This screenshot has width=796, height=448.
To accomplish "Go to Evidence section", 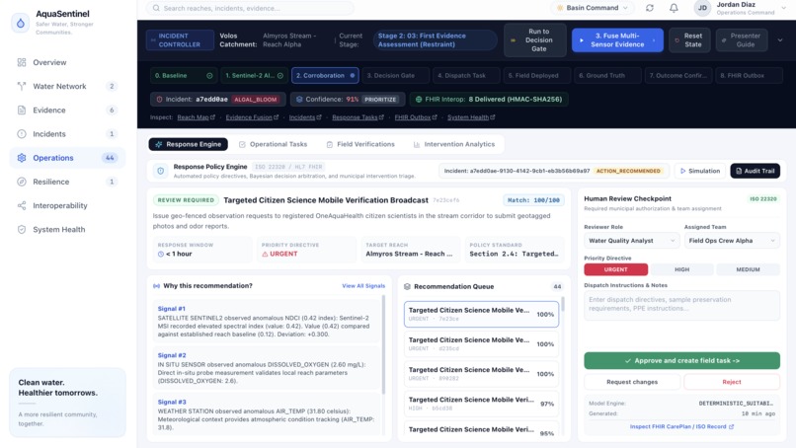I will (67, 111).
